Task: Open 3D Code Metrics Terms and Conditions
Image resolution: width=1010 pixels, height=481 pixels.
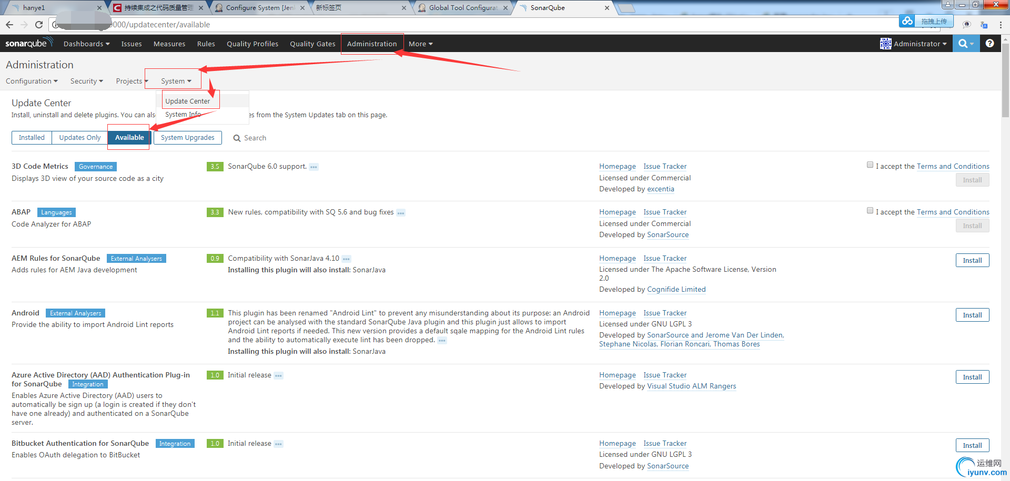Action: point(953,167)
